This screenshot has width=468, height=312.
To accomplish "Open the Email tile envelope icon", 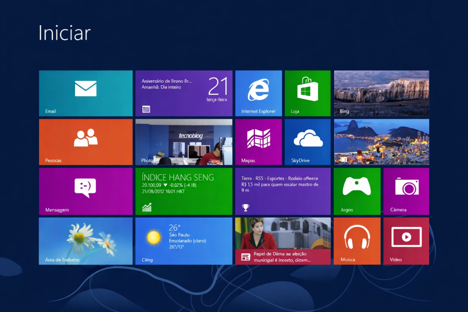I will tap(85, 89).
